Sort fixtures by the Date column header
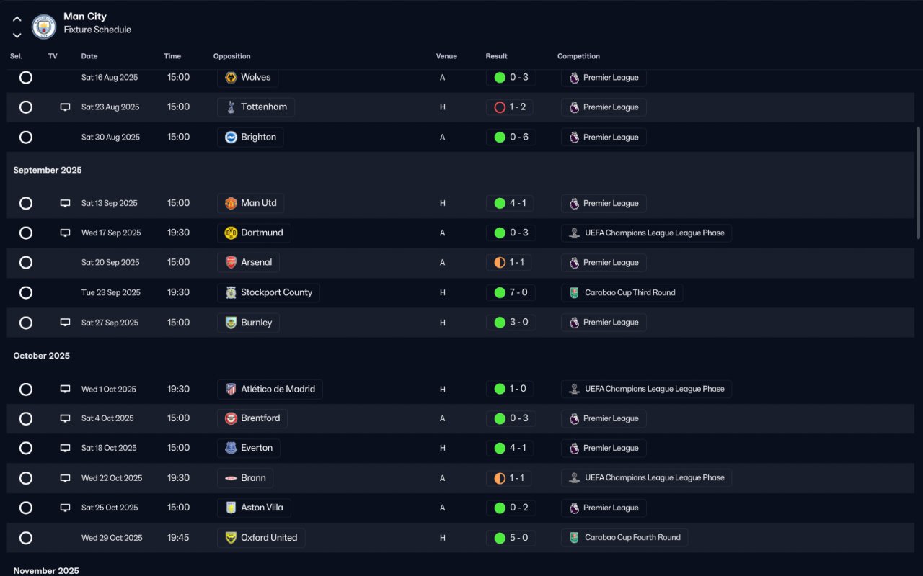923x576 pixels. click(x=89, y=56)
